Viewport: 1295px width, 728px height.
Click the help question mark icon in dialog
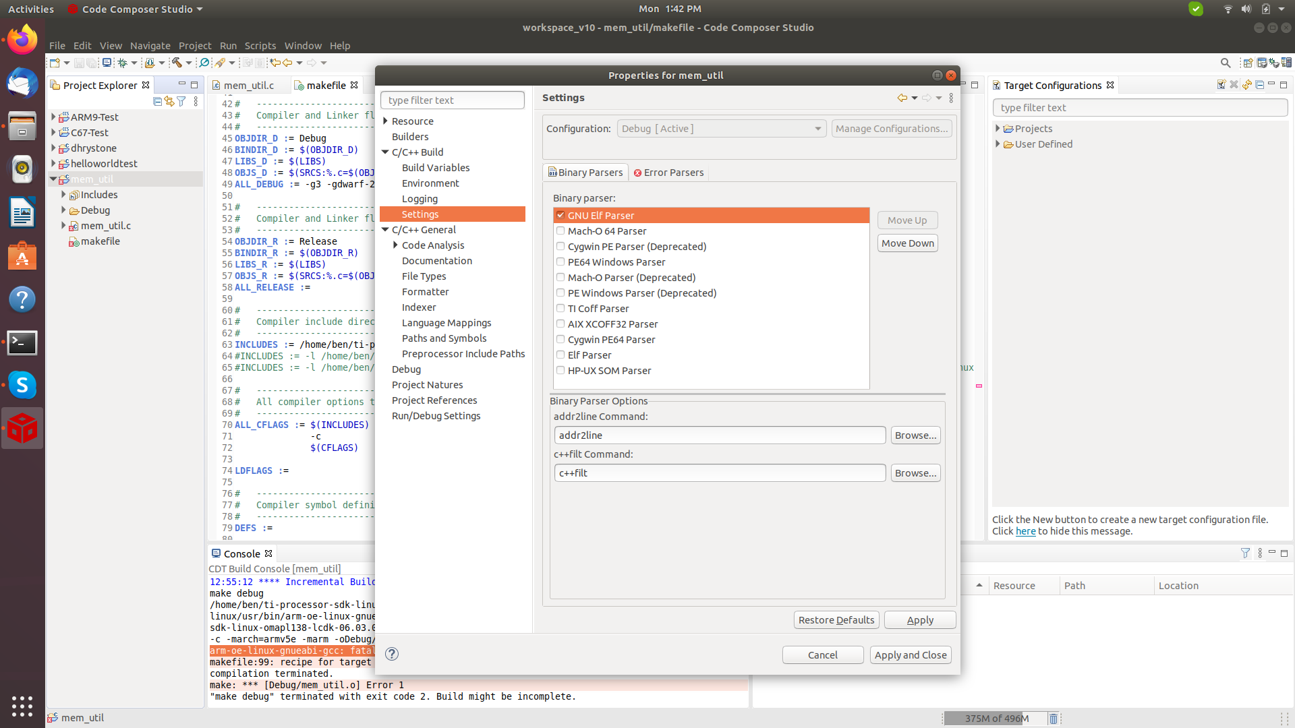click(x=392, y=654)
